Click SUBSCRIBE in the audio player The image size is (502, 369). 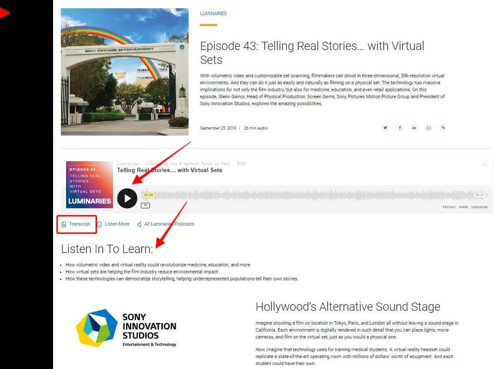(x=479, y=207)
